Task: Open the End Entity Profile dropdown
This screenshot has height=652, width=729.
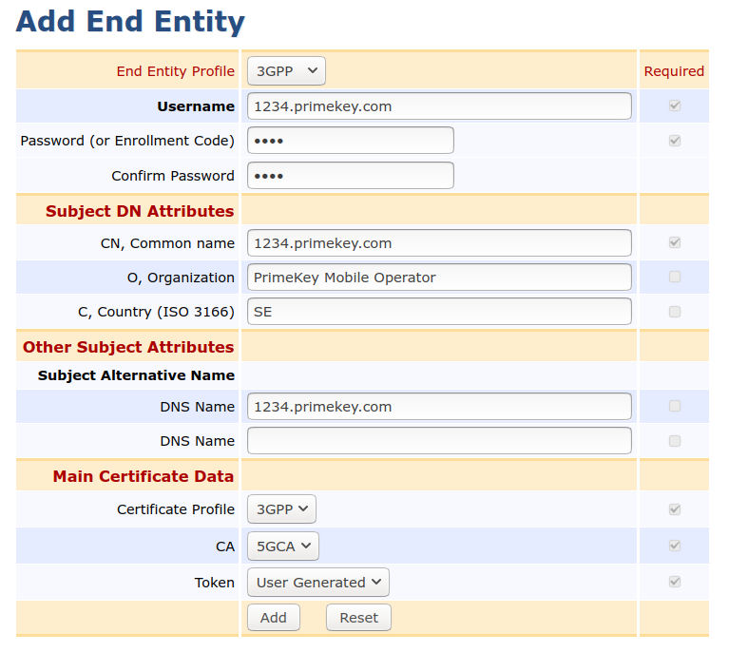Action: tap(286, 71)
